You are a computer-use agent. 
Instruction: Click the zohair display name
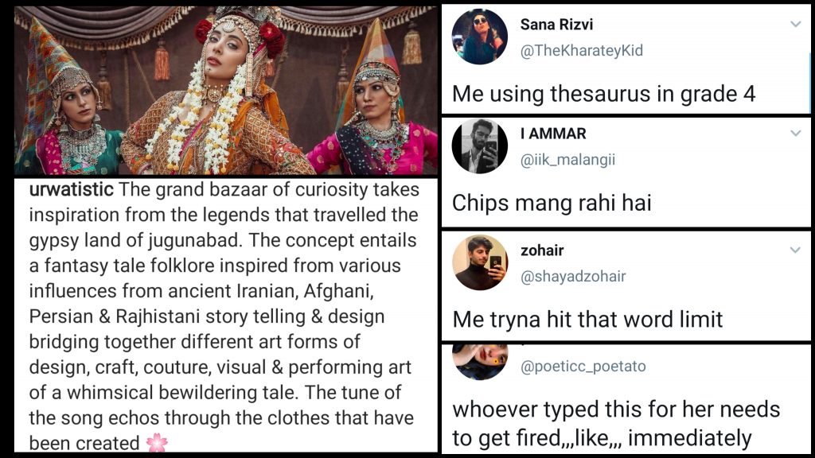click(542, 250)
